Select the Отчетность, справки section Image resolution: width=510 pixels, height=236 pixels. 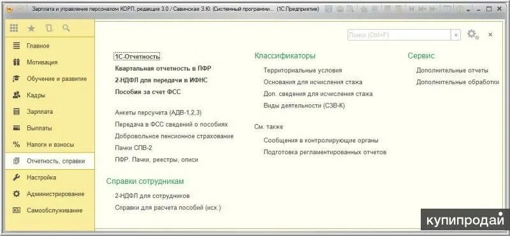pos(50,161)
